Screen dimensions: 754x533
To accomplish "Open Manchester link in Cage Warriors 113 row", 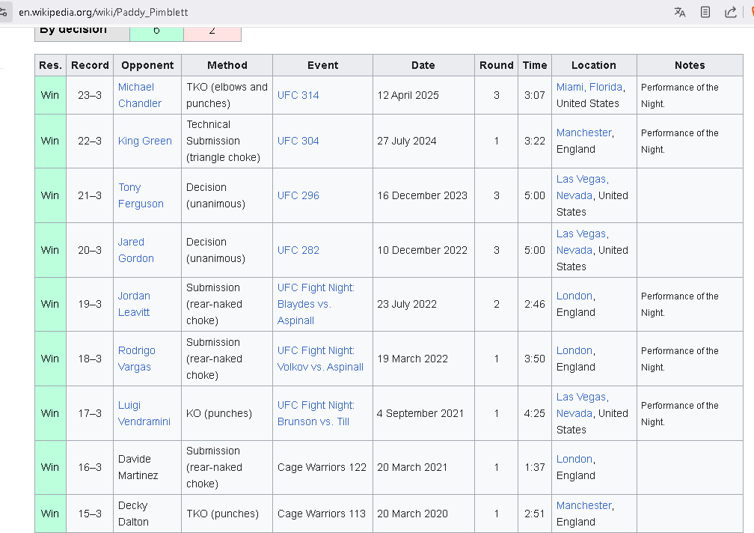I will click(x=583, y=505).
